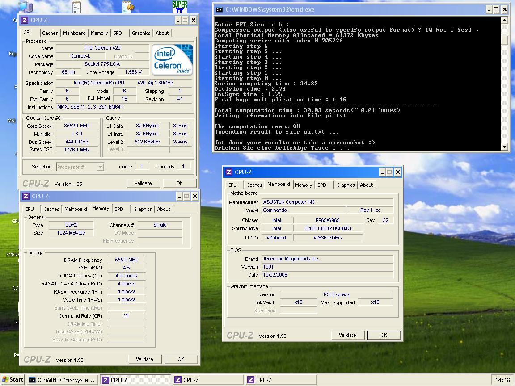Open the gear-document desktop icon
Viewport: 515px width, 386px height.
point(128,7)
